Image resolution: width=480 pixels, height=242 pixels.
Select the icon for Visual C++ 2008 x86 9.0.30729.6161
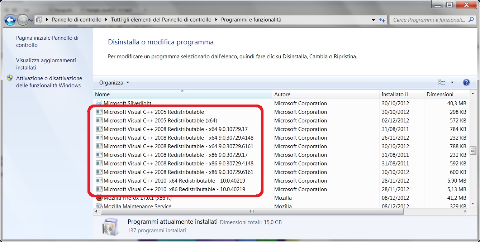99,172
